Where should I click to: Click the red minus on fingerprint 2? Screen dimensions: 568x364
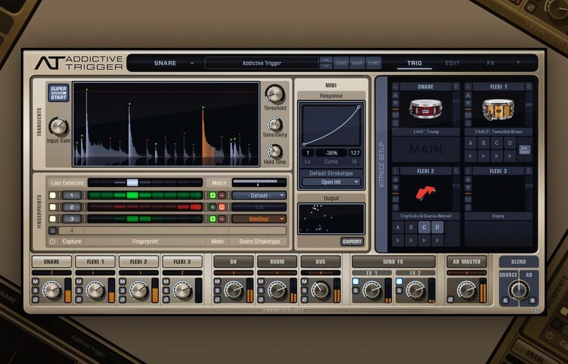point(222,207)
